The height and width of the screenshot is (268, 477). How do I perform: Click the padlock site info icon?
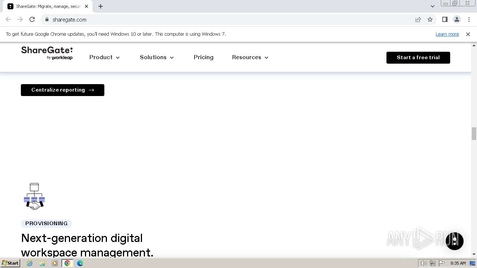47,19
